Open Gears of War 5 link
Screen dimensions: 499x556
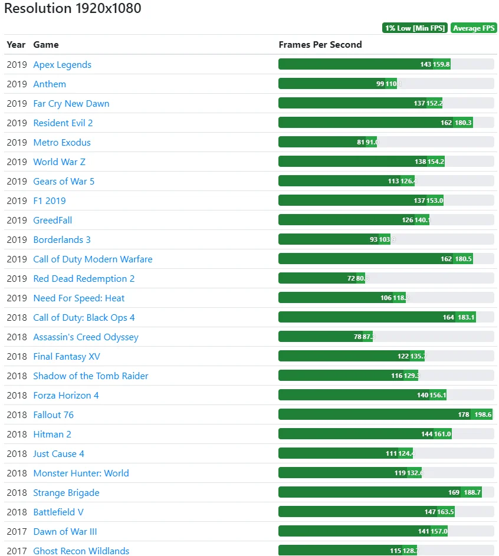pos(64,182)
